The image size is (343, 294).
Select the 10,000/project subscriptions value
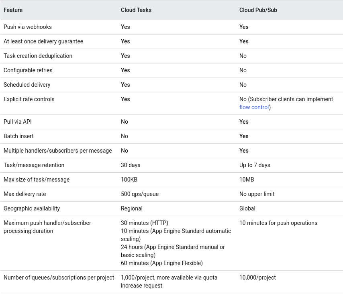click(257, 278)
